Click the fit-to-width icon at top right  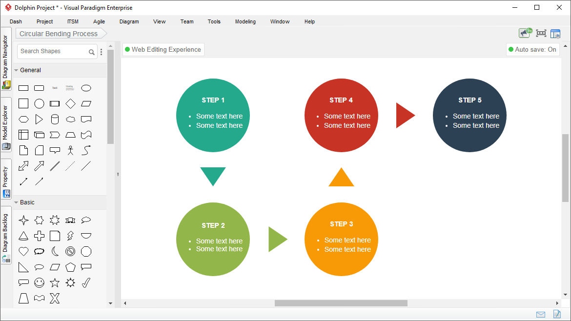[541, 34]
